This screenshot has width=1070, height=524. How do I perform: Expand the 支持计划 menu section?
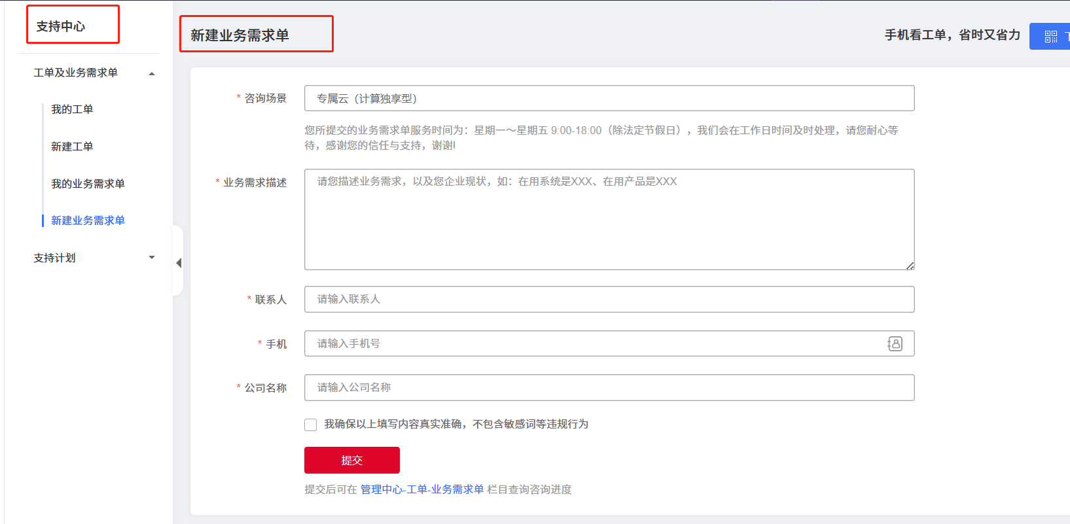[x=152, y=258]
